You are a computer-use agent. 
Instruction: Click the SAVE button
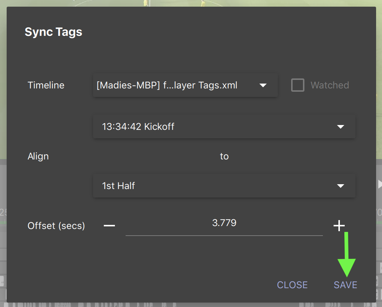click(345, 285)
